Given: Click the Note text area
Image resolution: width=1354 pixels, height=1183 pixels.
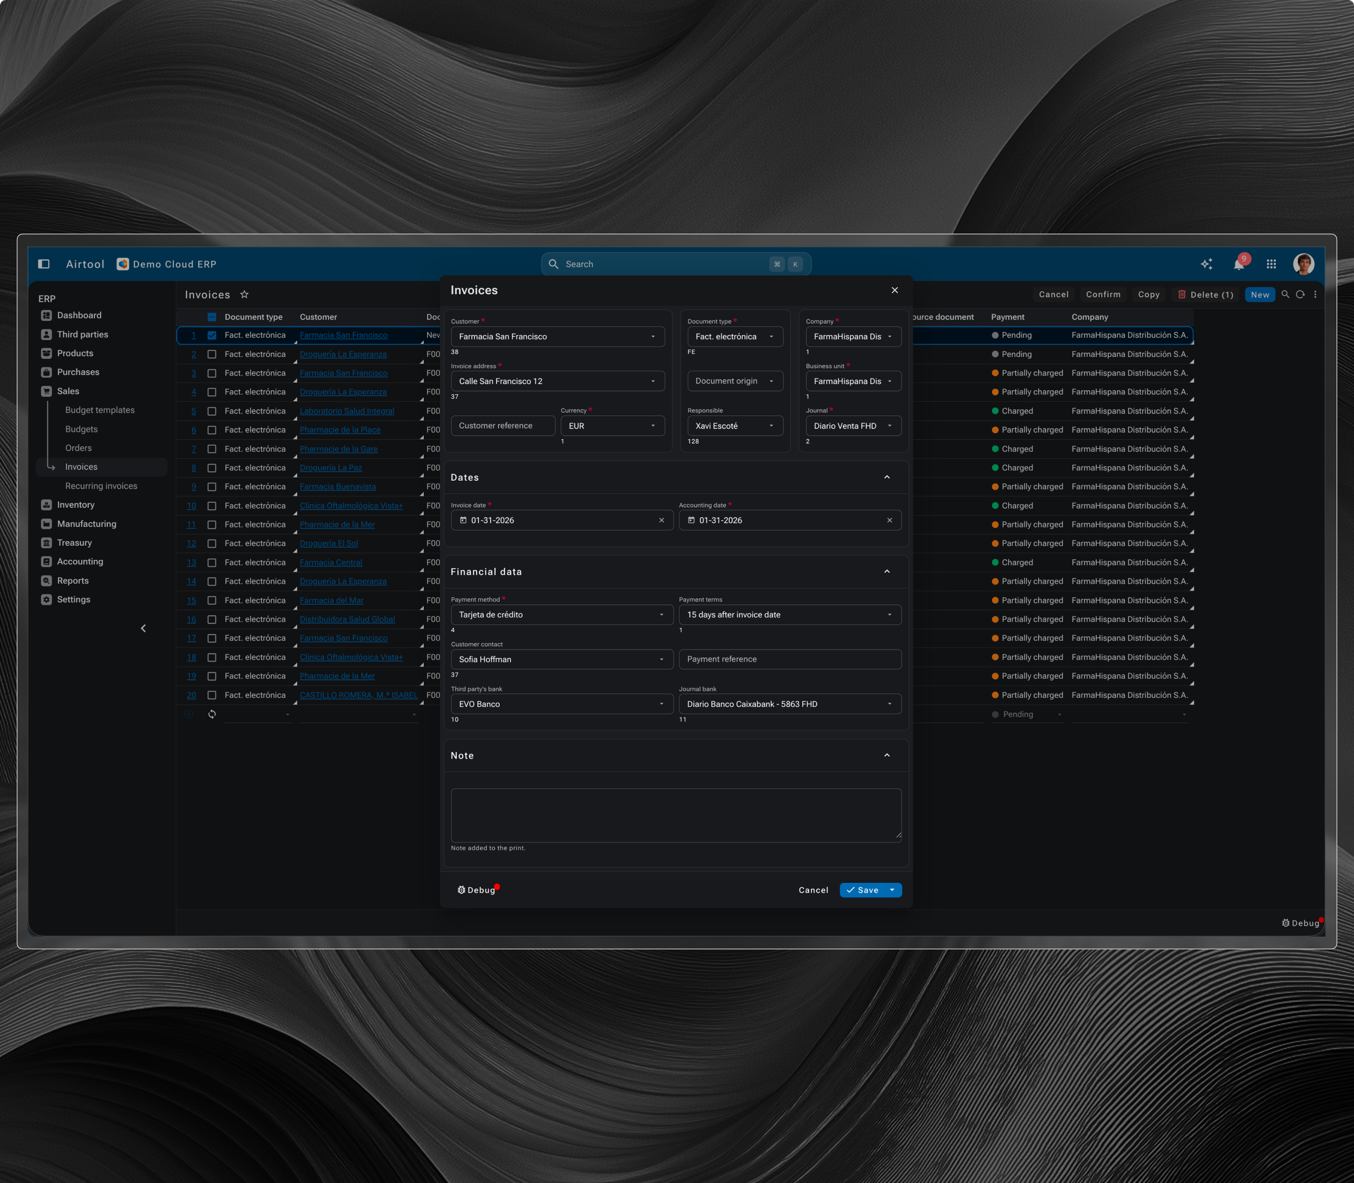Looking at the screenshot, I should (676, 815).
